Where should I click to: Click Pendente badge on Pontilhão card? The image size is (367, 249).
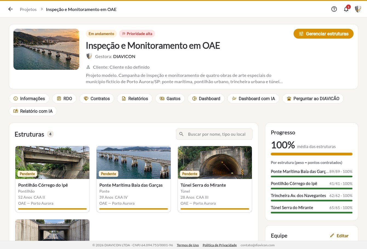point(27,174)
